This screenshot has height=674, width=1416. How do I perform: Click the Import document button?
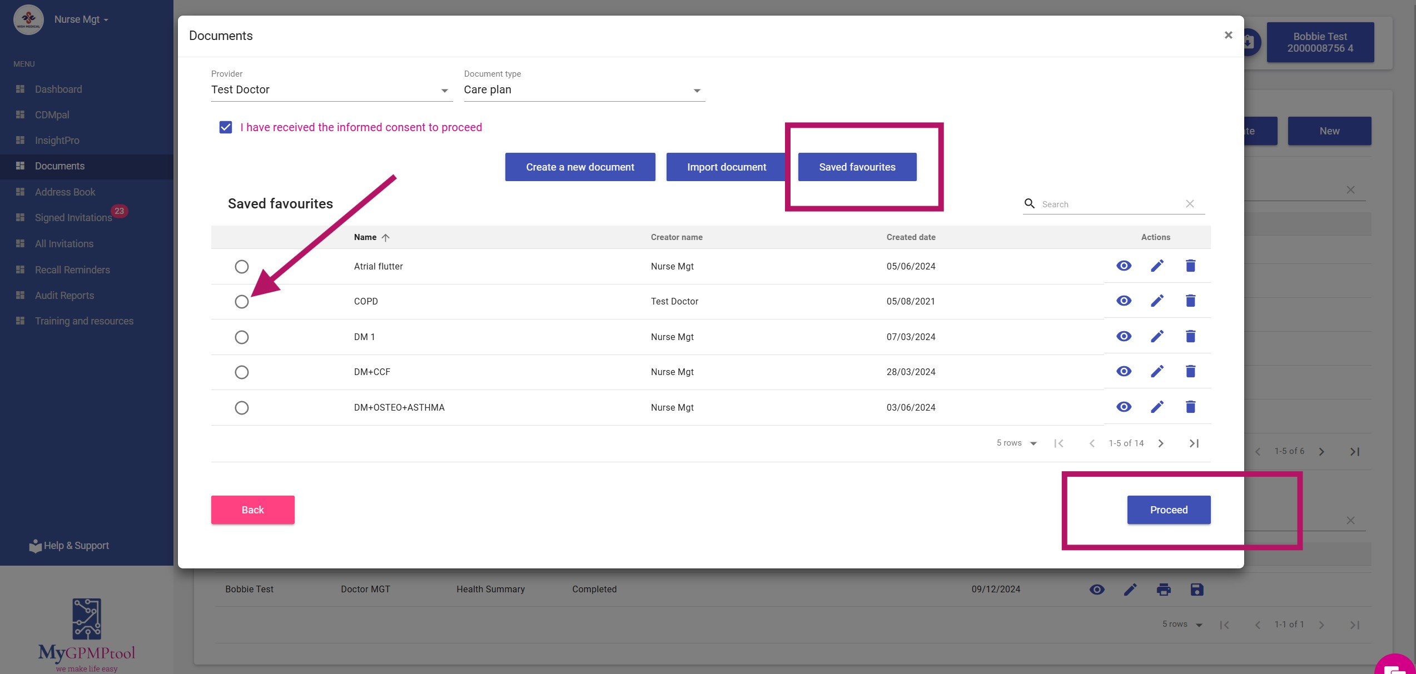pos(726,167)
